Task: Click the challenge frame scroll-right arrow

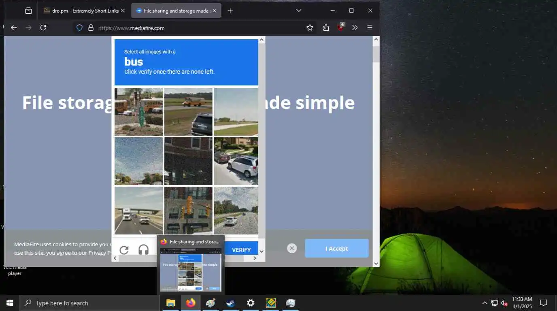Action: pyautogui.click(x=255, y=258)
